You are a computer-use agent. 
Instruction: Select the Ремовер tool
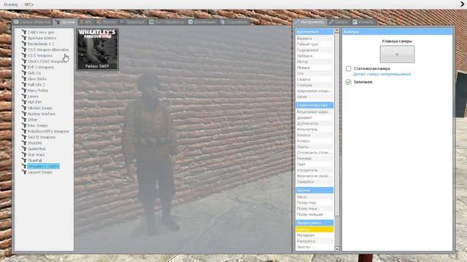pos(314,159)
